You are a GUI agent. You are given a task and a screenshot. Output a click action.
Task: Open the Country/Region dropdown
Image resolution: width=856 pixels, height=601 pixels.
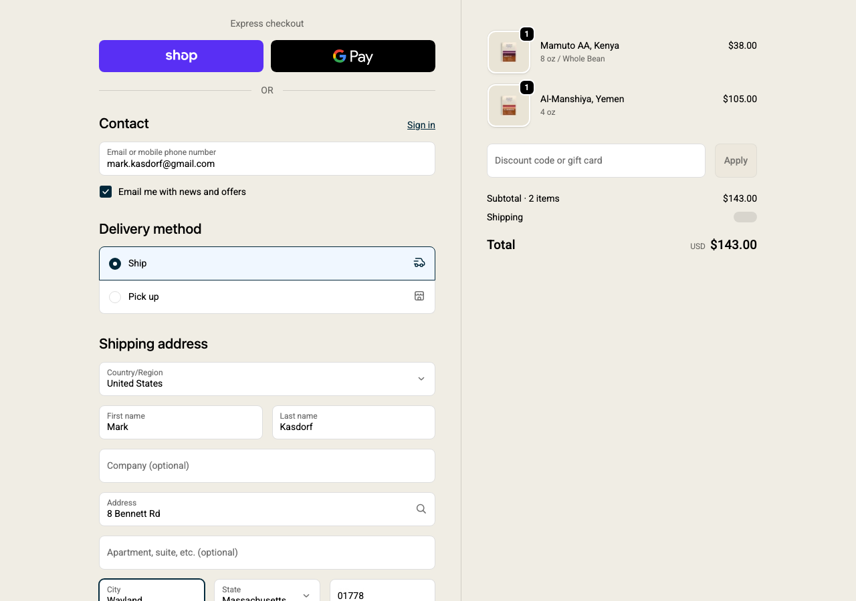[x=267, y=379]
